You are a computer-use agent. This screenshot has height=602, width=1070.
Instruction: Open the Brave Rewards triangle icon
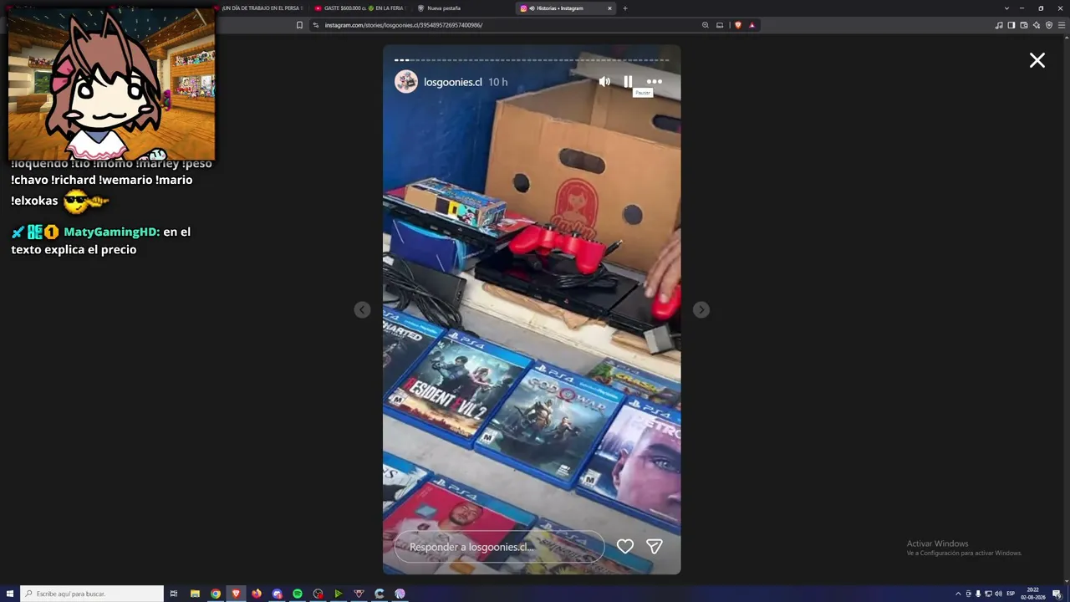pos(752,25)
